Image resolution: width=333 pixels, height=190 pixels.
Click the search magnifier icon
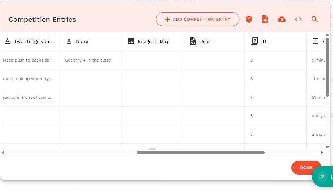314,19
